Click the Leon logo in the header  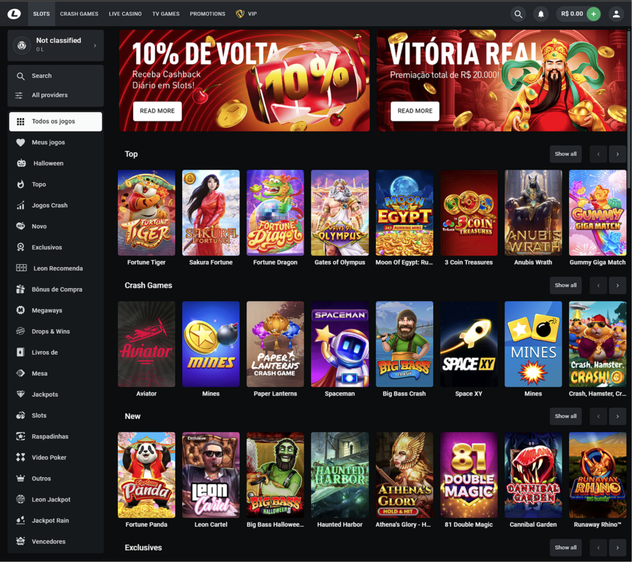coord(14,14)
